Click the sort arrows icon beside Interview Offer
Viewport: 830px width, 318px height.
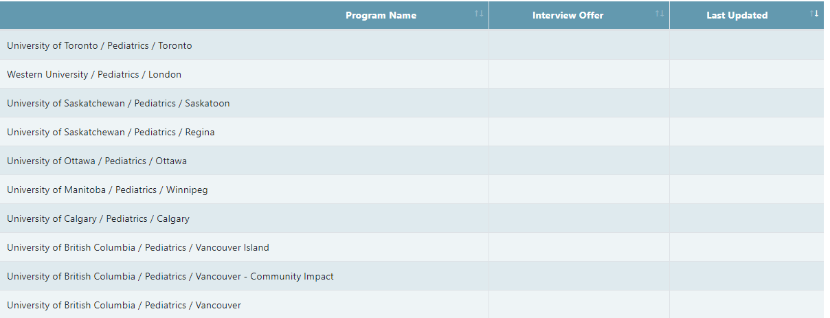point(660,14)
